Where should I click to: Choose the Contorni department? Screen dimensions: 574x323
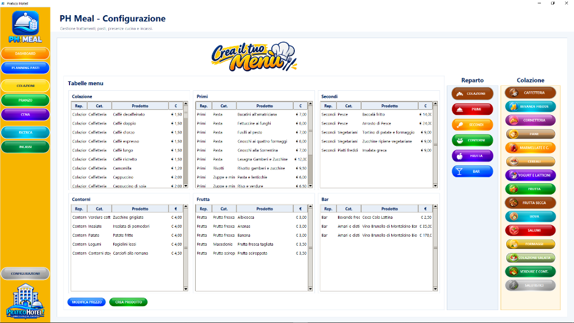pos(472,140)
